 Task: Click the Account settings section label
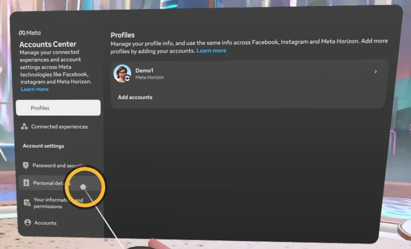tap(43, 146)
